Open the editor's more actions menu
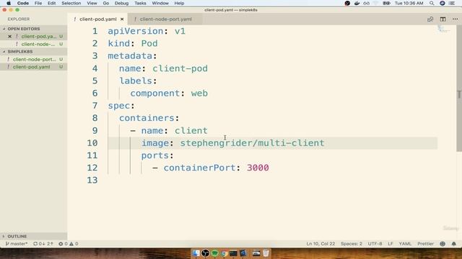 coord(456,19)
